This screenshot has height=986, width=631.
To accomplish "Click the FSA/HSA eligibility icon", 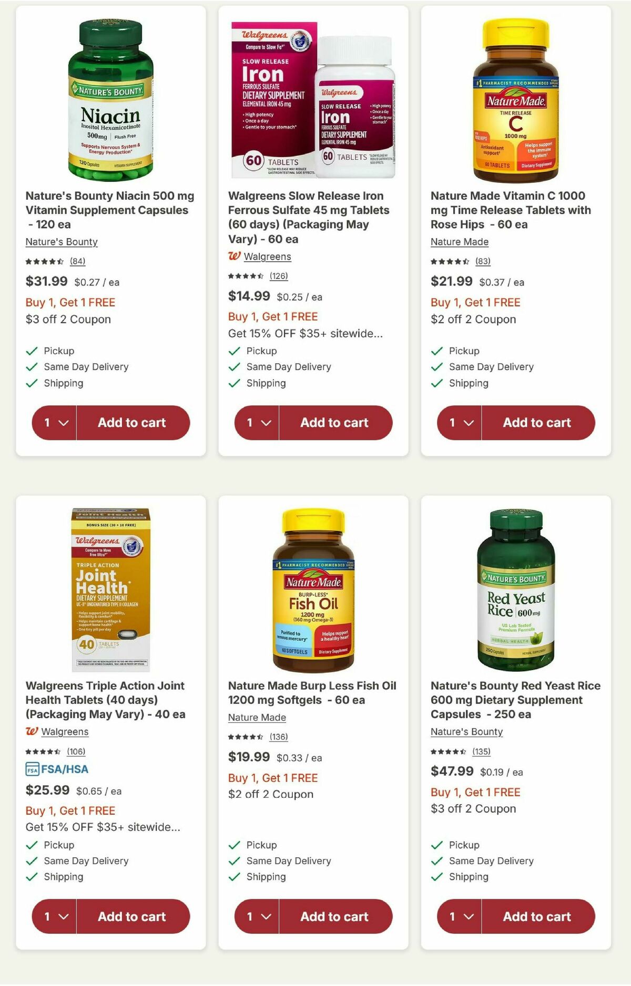I will tap(33, 768).
